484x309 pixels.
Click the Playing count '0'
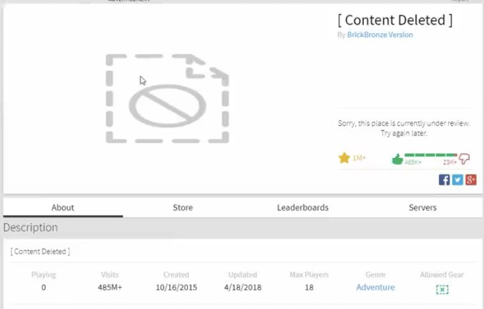point(43,287)
